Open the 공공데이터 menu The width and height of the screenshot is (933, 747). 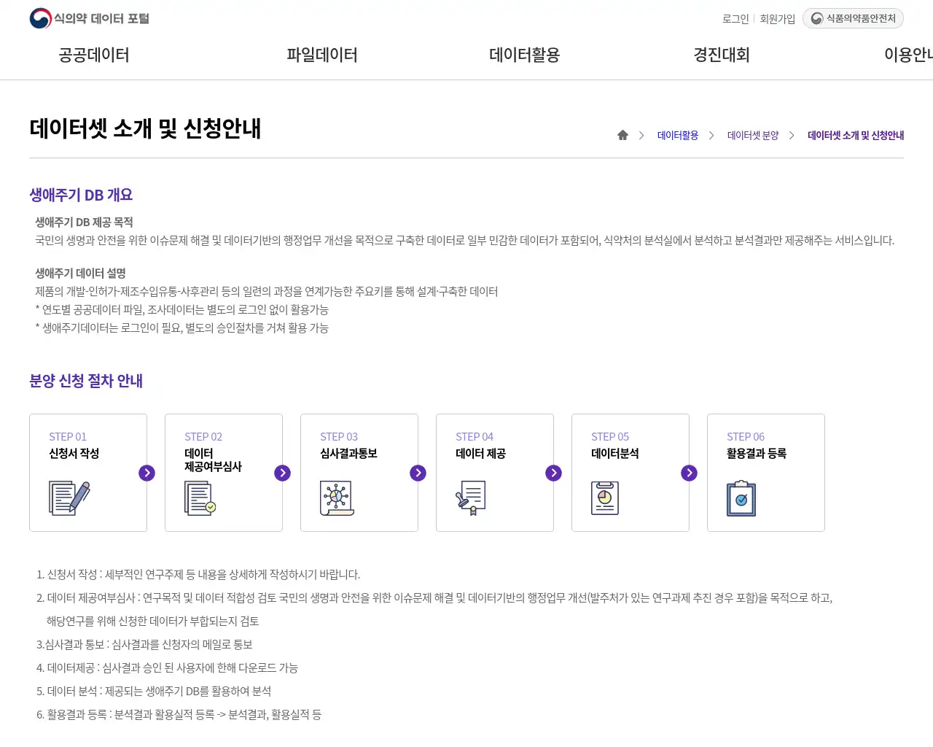point(94,55)
